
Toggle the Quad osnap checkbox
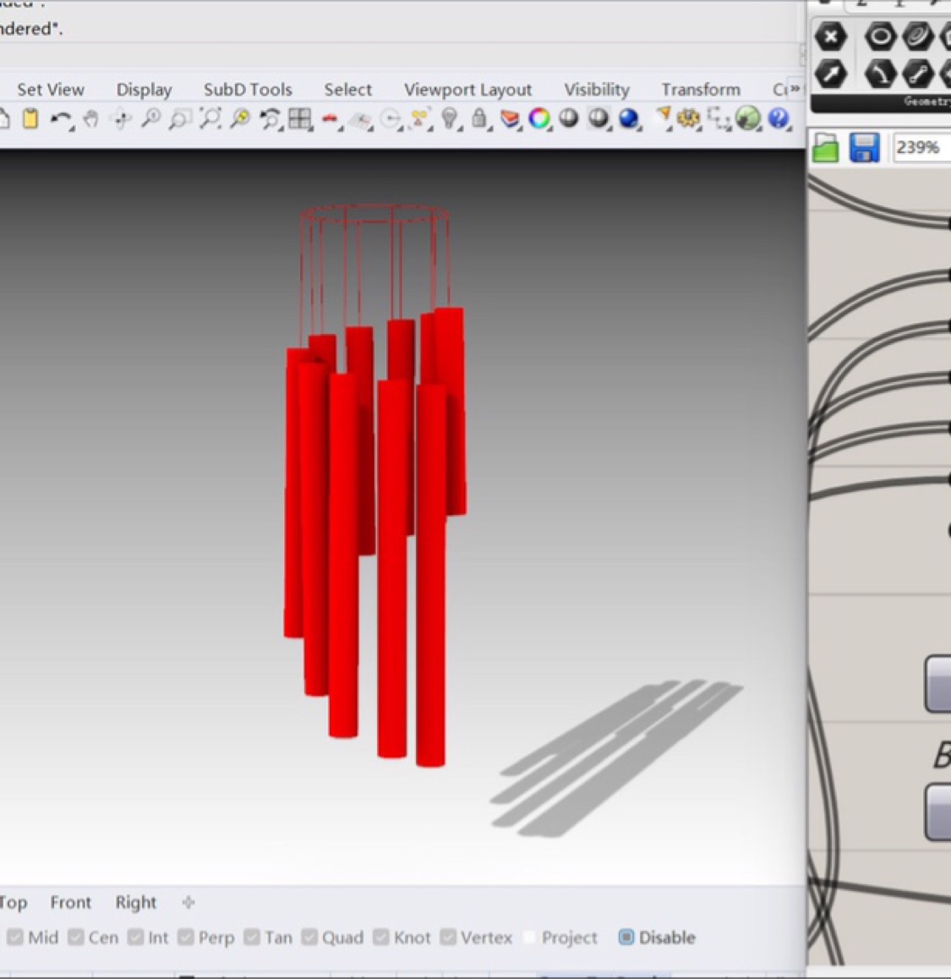(309, 938)
